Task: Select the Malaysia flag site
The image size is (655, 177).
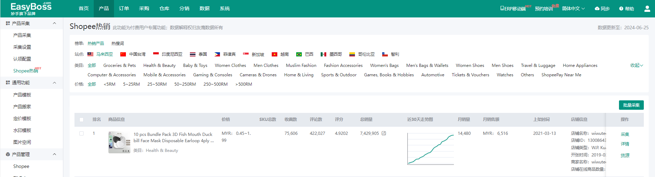Action: pos(90,54)
